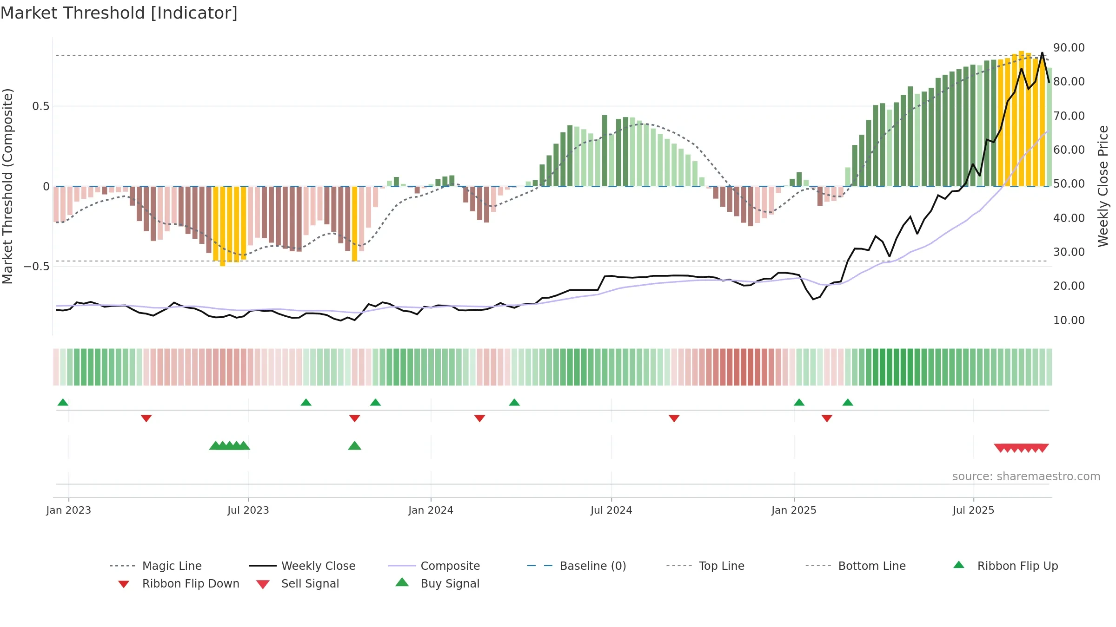
Task: Toggle Ribbon Flip Up in the legend
Action: point(1006,566)
